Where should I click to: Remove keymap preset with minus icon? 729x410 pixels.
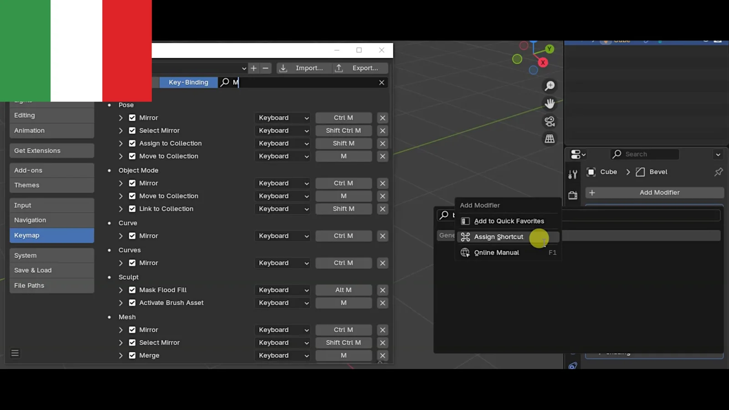pos(266,68)
